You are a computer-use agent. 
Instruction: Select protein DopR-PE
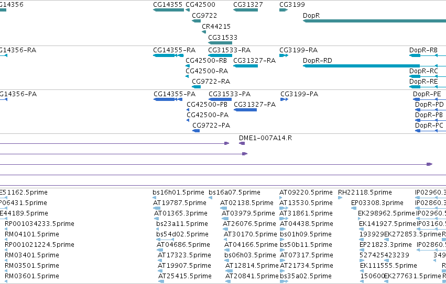[x=430, y=99]
